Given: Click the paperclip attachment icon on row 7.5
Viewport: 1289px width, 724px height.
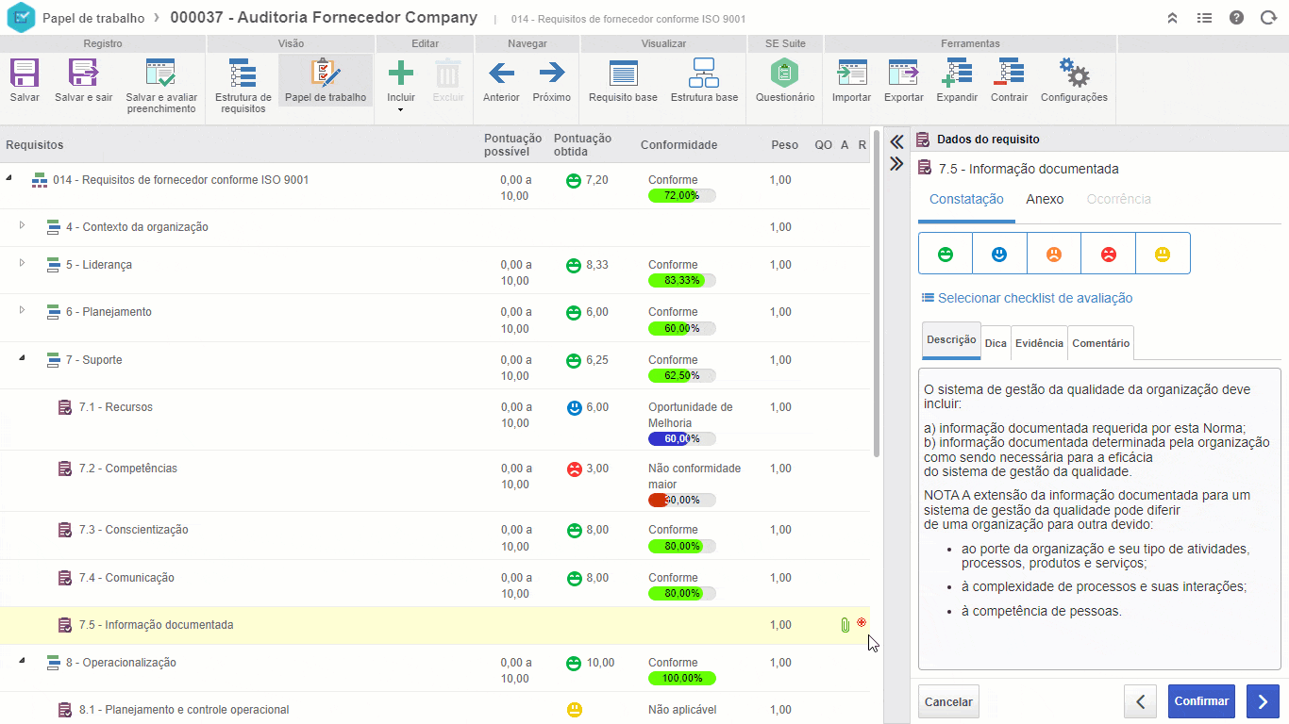Looking at the screenshot, I should coord(845,625).
